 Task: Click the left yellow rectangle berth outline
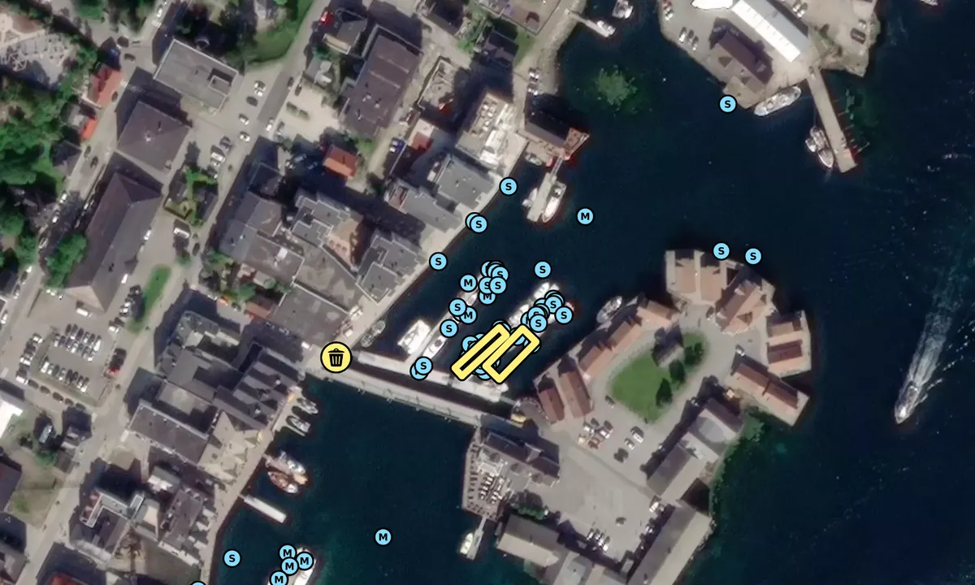pyautogui.click(x=480, y=351)
